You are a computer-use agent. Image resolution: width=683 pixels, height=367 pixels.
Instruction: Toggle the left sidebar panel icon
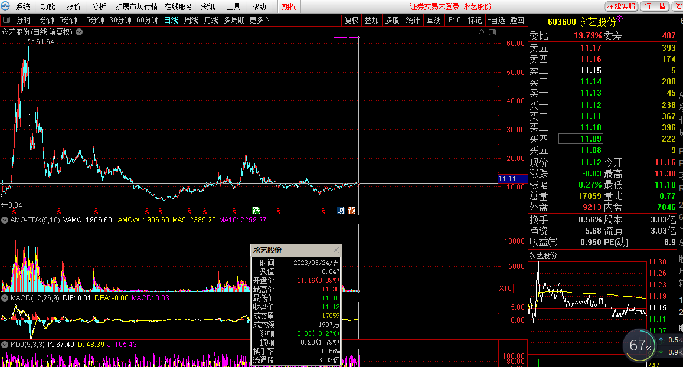click(x=6, y=20)
